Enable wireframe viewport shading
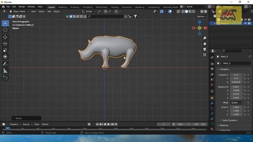The width and height of the screenshot is (253, 142). tap(183, 11)
